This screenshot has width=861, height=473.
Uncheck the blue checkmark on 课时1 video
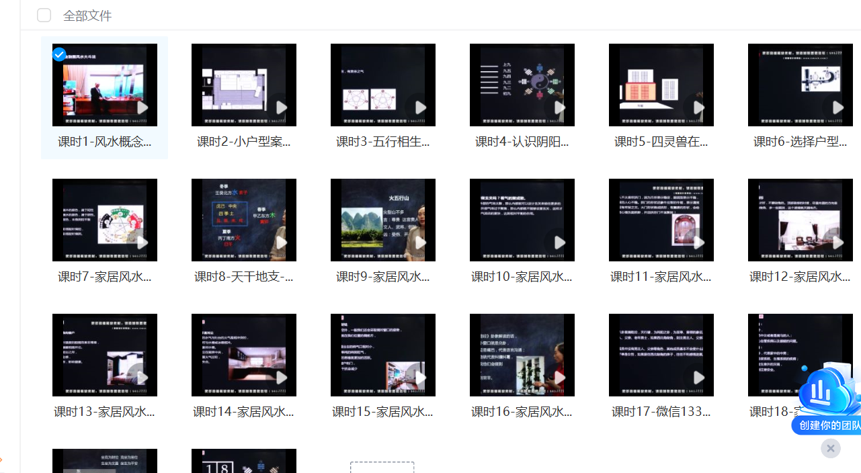59,54
